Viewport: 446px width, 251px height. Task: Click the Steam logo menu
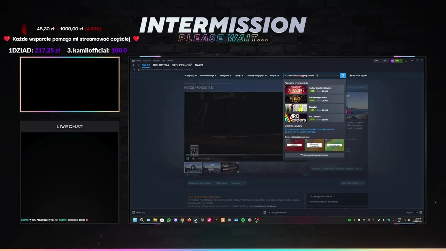click(x=136, y=61)
